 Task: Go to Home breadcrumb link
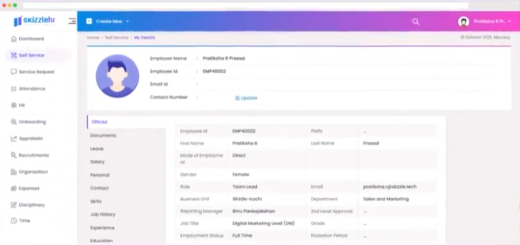point(93,38)
